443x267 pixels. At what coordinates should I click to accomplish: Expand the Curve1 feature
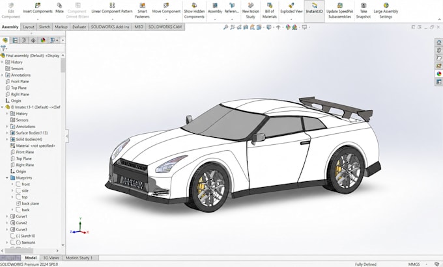(7, 216)
